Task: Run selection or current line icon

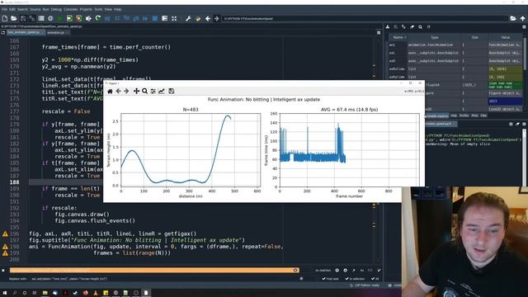Action: [88, 18]
